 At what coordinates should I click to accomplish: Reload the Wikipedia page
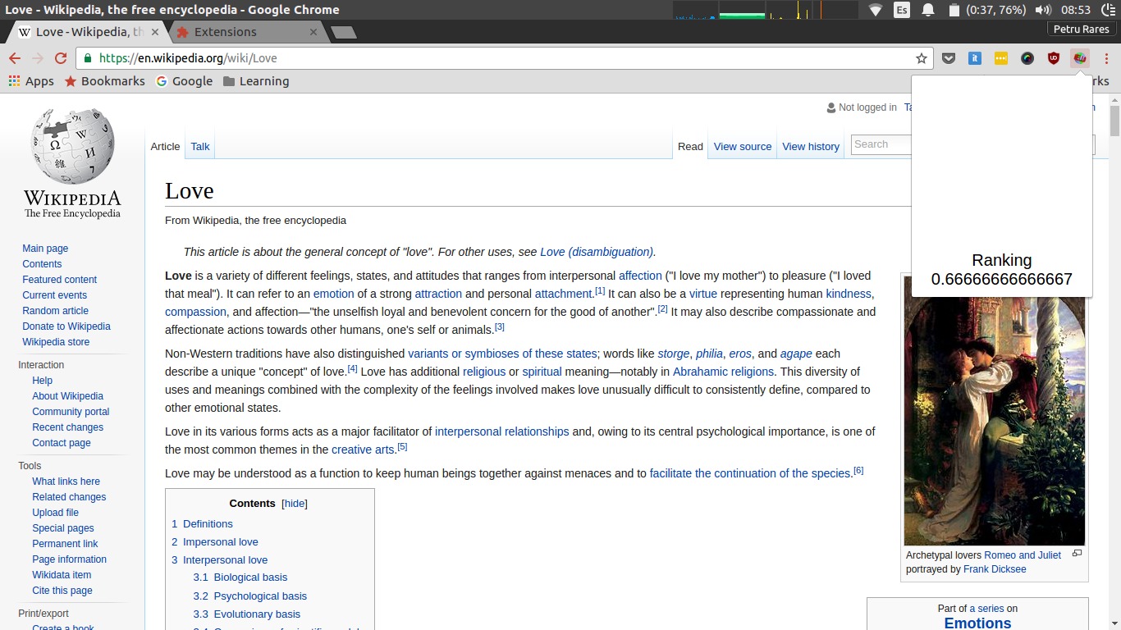pos(60,58)
